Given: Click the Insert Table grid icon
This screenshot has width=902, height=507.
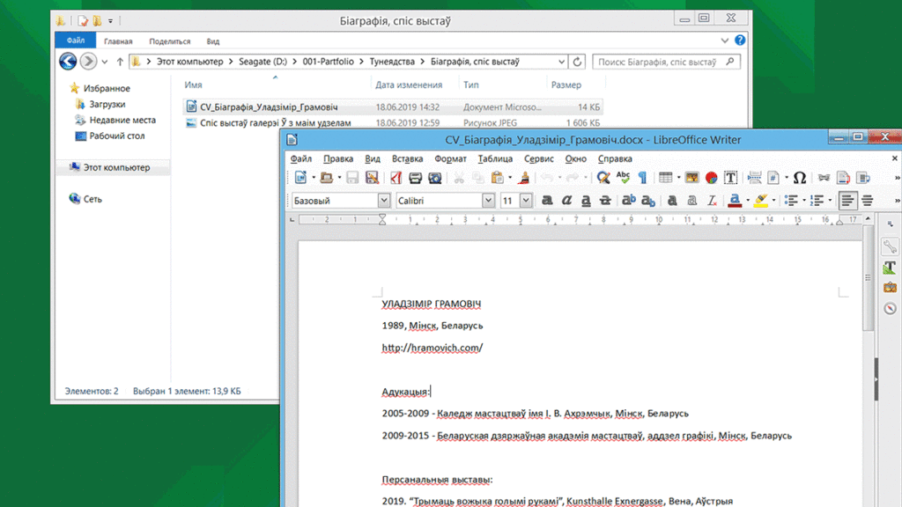Looking at the screenshot, I should click(666, 178).
